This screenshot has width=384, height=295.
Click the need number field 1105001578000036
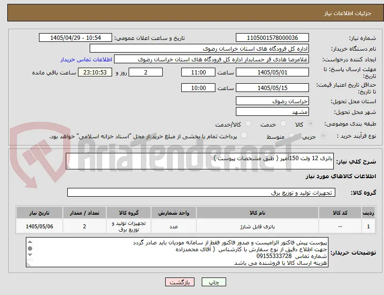(x=272, y=37)
